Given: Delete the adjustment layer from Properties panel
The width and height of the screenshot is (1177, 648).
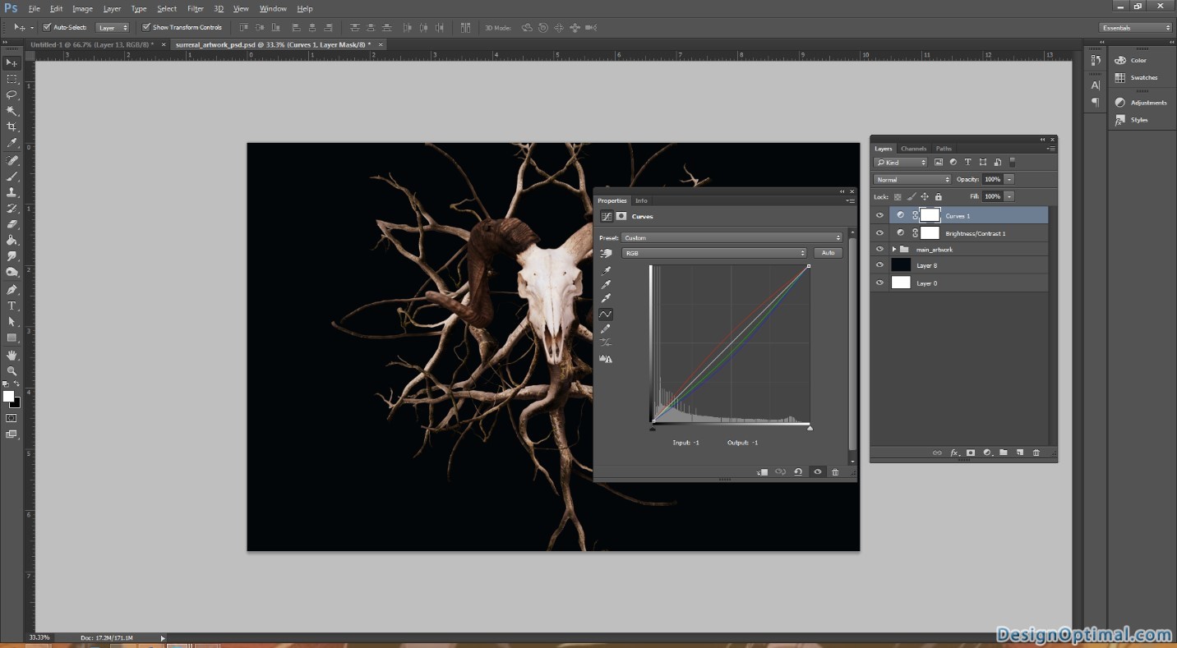Looking at the screenshot, I should point(835,471).
